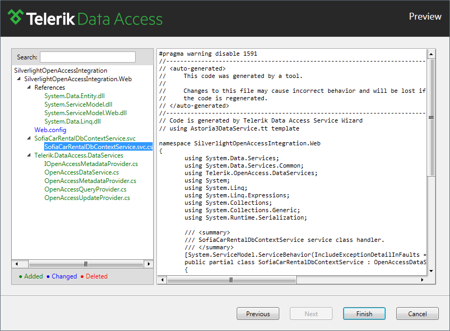Image resolution: width=450 pixels, height=331 pixels.
Task: Click the '#pragma warning disable 1591' line
Action: pos(208,54)
